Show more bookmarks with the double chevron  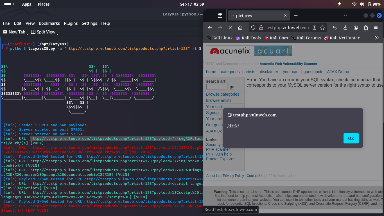[x=377, y=38]
